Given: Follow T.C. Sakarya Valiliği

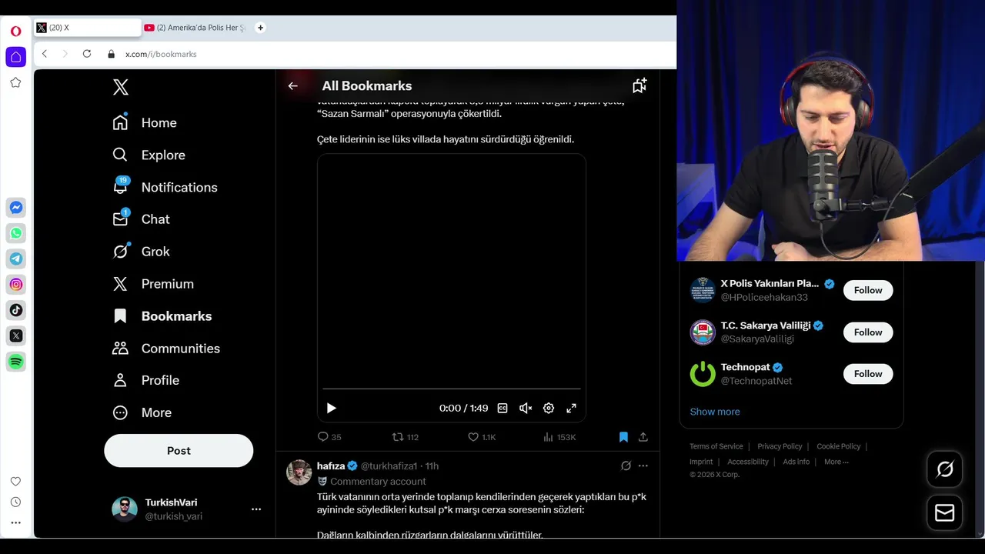Looking at the screenshot, I should (x=868, y=332).
